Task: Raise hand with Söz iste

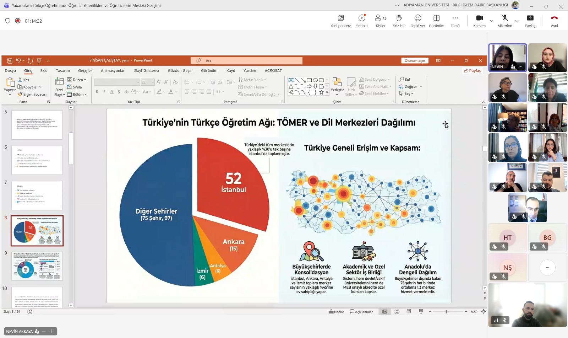Action: (399, 21)
